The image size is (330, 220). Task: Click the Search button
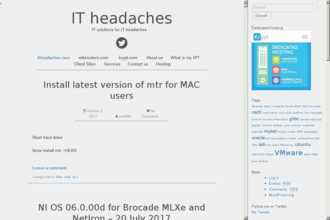pyautogui.click(x=261, y=15)
